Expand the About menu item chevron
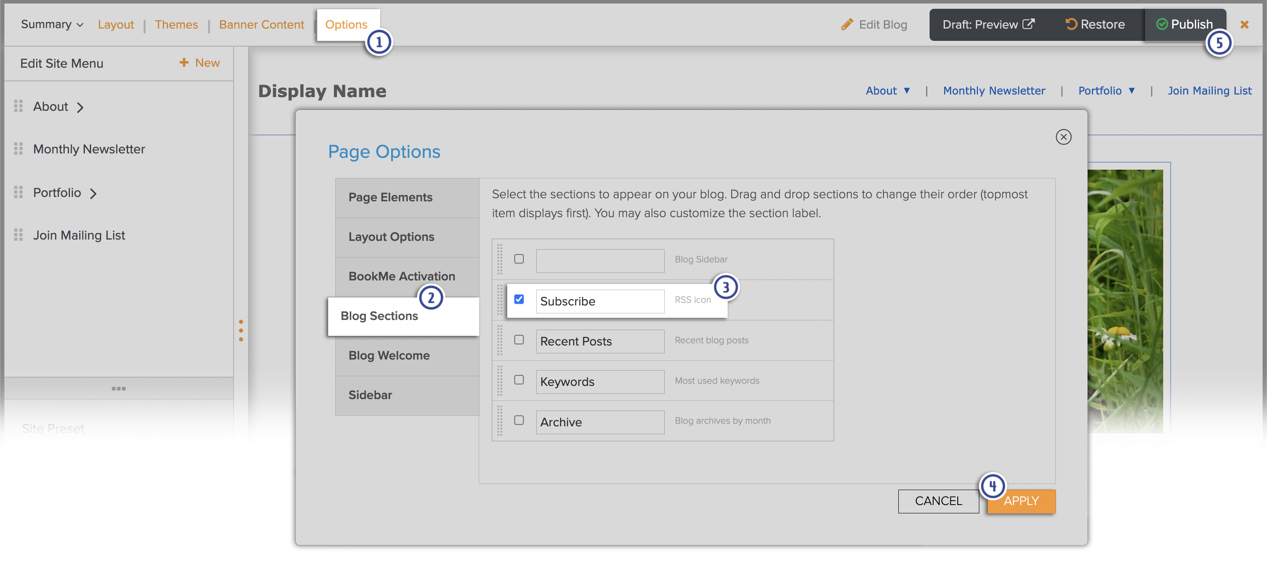This screenshot has height=567, width=1267. tap(80, 107)
